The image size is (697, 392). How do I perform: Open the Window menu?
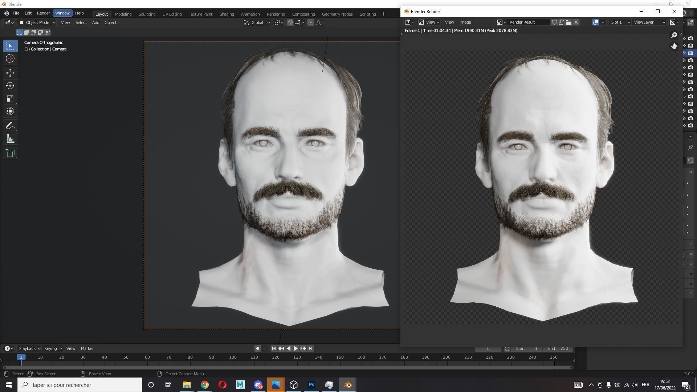[62, 13]
